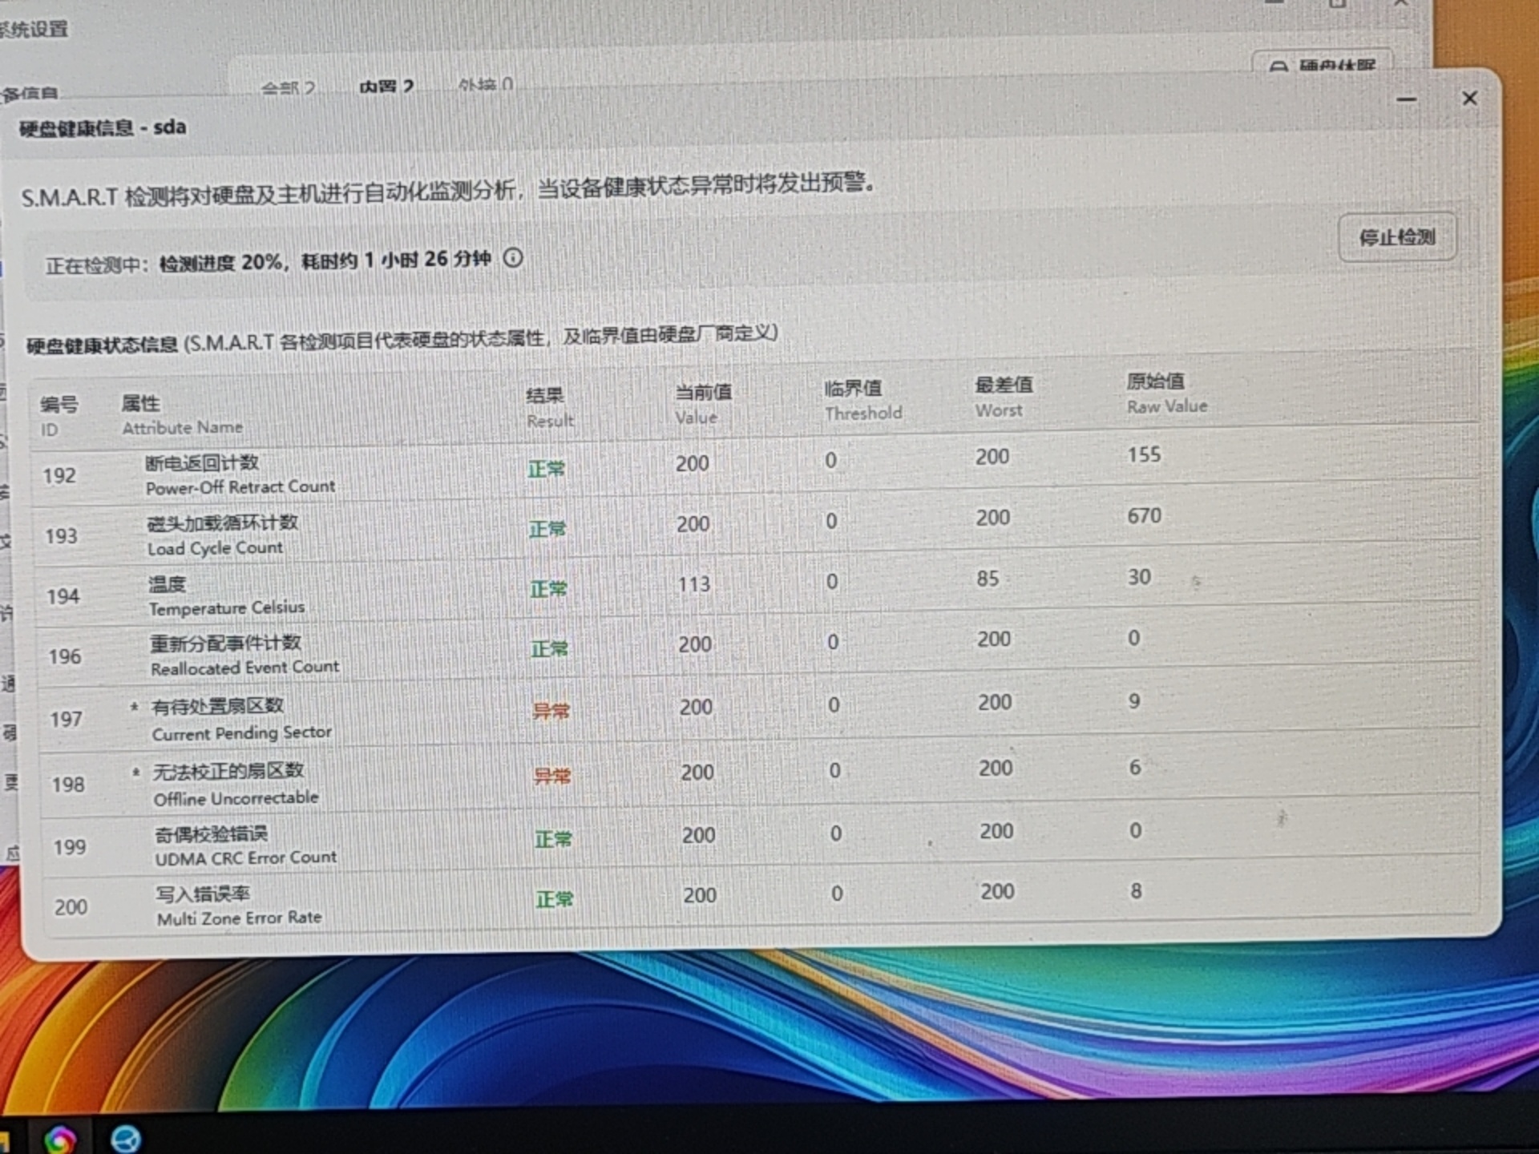Image resolution: width=1539 pixels, height=1154 pixels.
Task: Select the Offline Uncorrectable row
Action: tap(236, 785)
